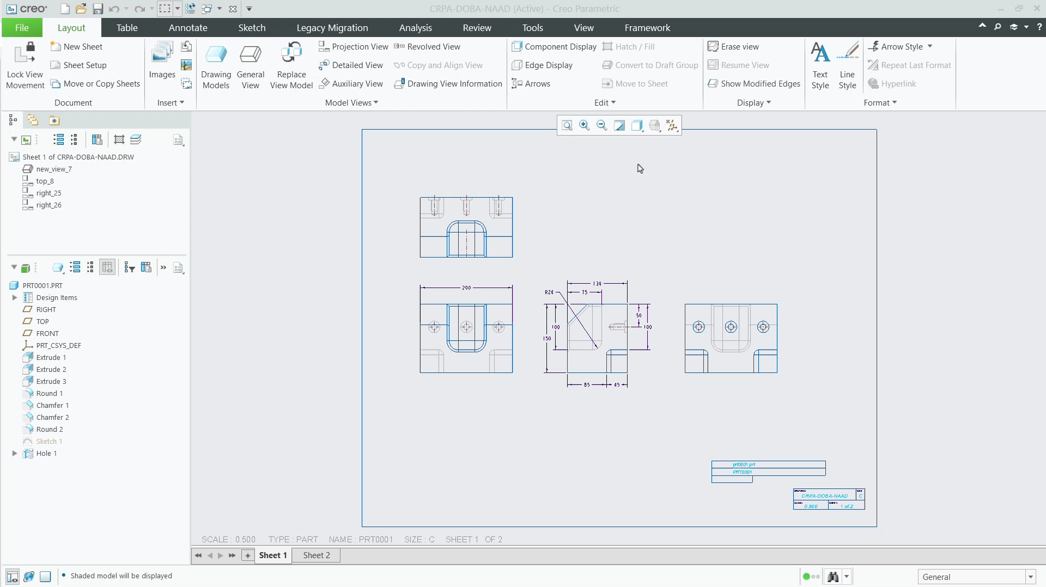1046x587 pixels.
Task: Expand the Hole 1 tree node
Action: coord(15,453)
